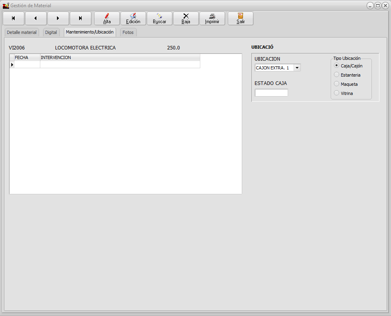The height and width of the screenshot is (316, 391).
Task: Jump to the last record
Action: click(x=80, y=18)
